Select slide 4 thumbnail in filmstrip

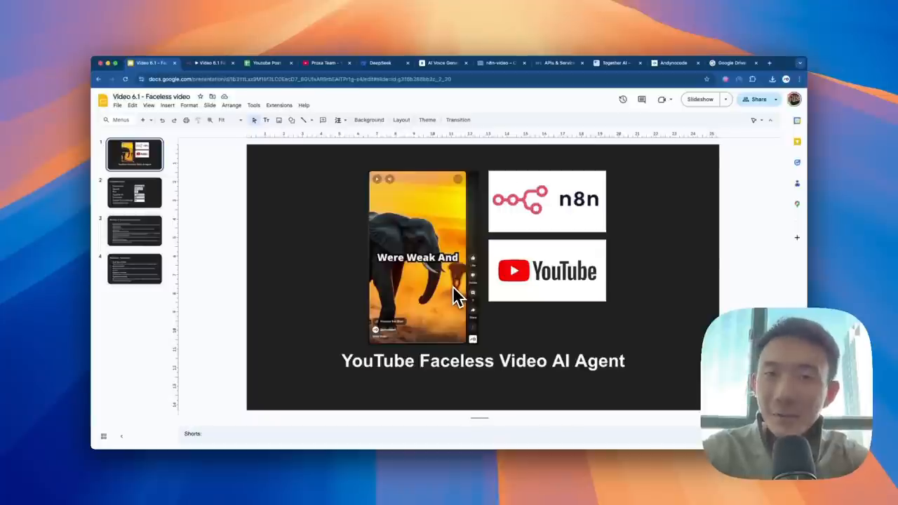tap(135, 269)
